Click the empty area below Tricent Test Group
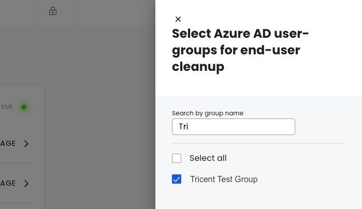Viewport: 362px width, 209px height. point(258,198)
